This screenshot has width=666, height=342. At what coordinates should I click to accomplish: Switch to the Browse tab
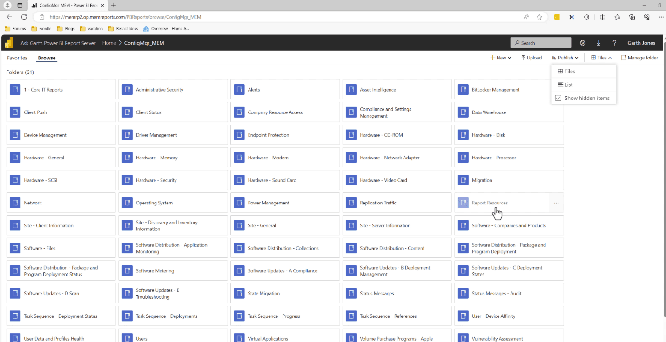click(x=47, y=58)
